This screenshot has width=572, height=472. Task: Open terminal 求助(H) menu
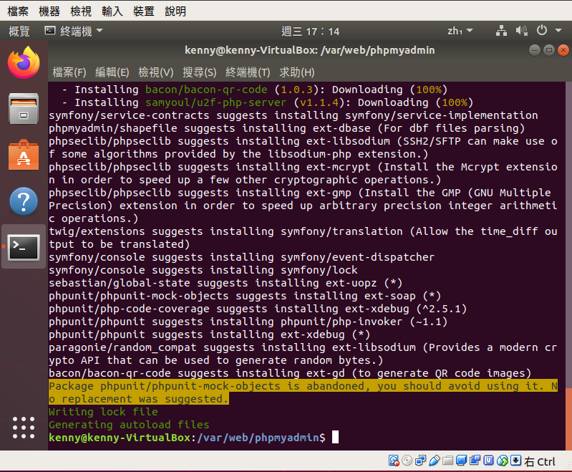[297, 72]
